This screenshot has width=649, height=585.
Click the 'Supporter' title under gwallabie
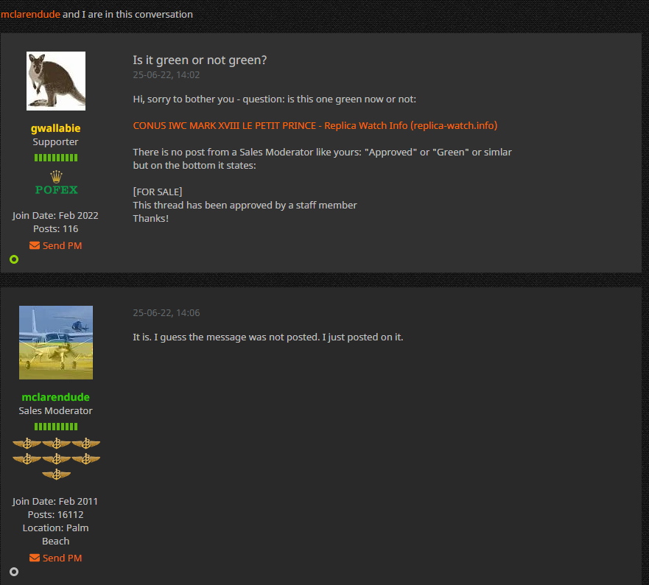[x=55, y=141]
